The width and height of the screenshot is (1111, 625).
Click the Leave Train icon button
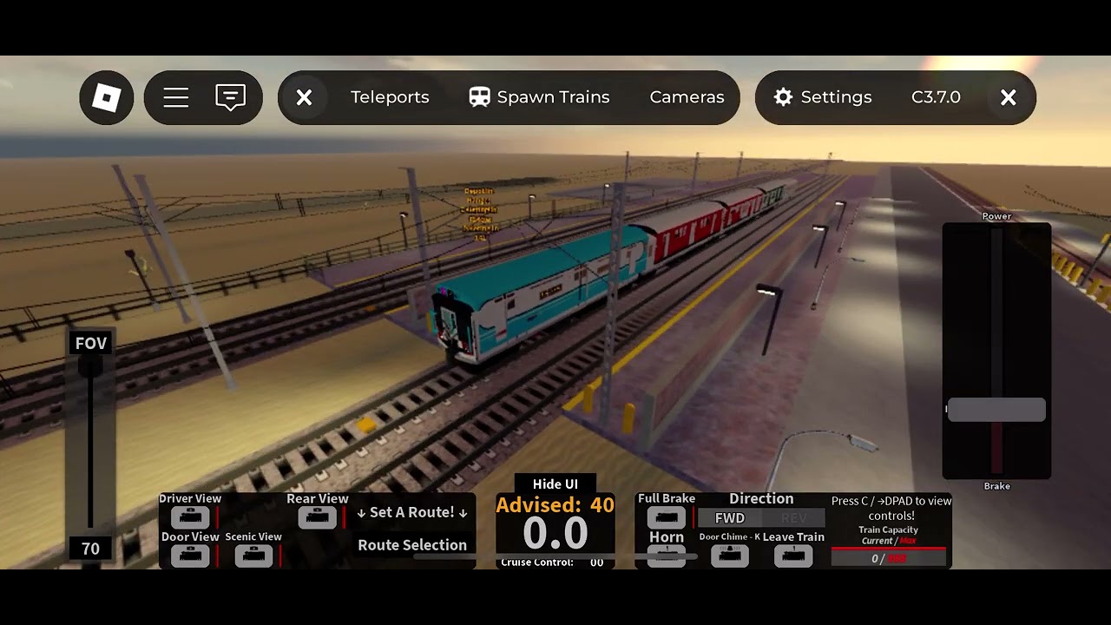coord(793,556)
